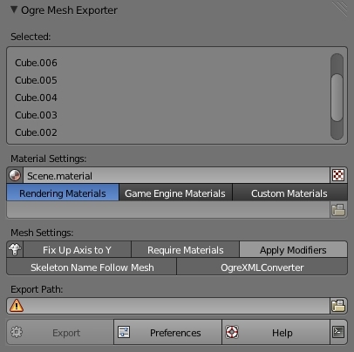Click the selected objects list scrollbar handle
The width and height of the screenshot is (354, 352).
point(337,98)
